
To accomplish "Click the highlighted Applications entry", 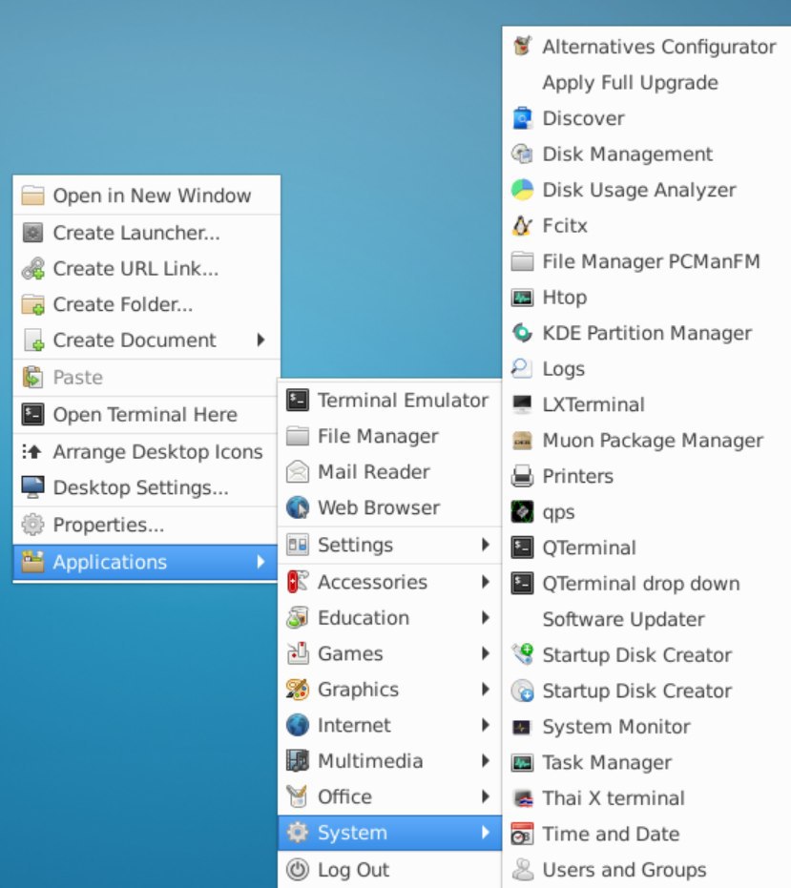I will 145,562.
